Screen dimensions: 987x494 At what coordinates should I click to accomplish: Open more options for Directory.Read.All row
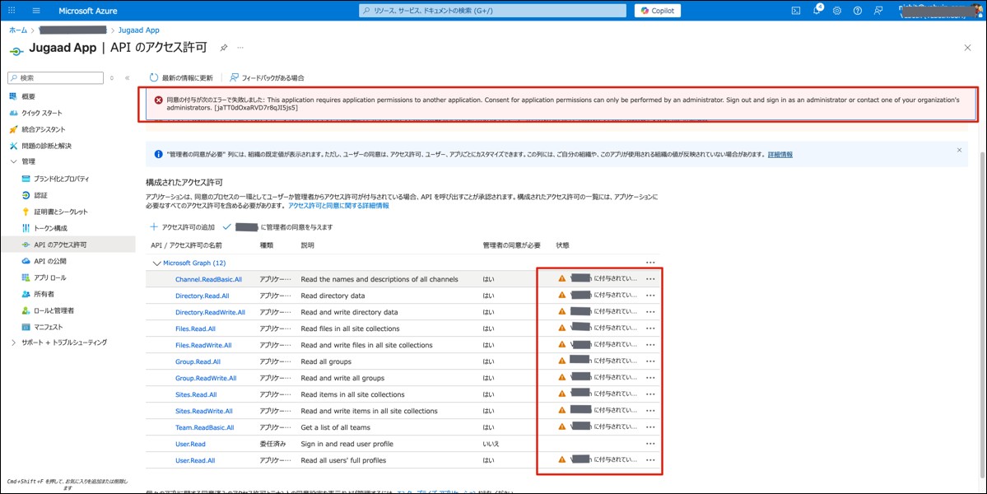(x=650, y=295)
